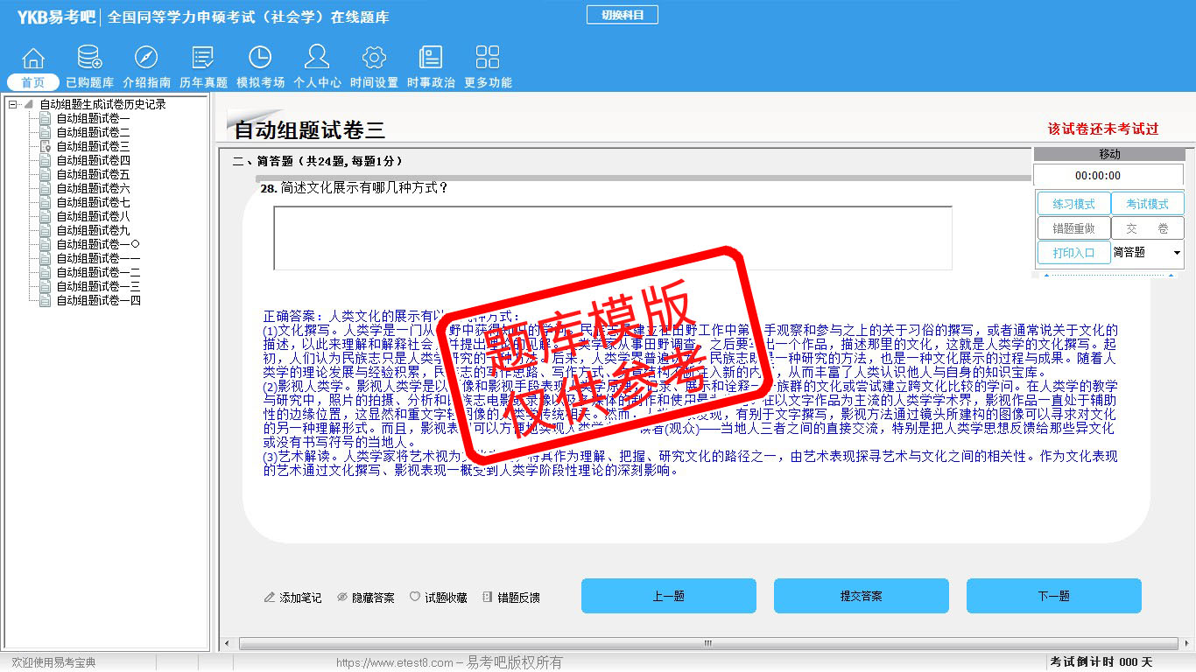The height and width of the screenshot is (672, 1196).
Task: Open 历年真题 checklist icon
Action: click(203, 59)
